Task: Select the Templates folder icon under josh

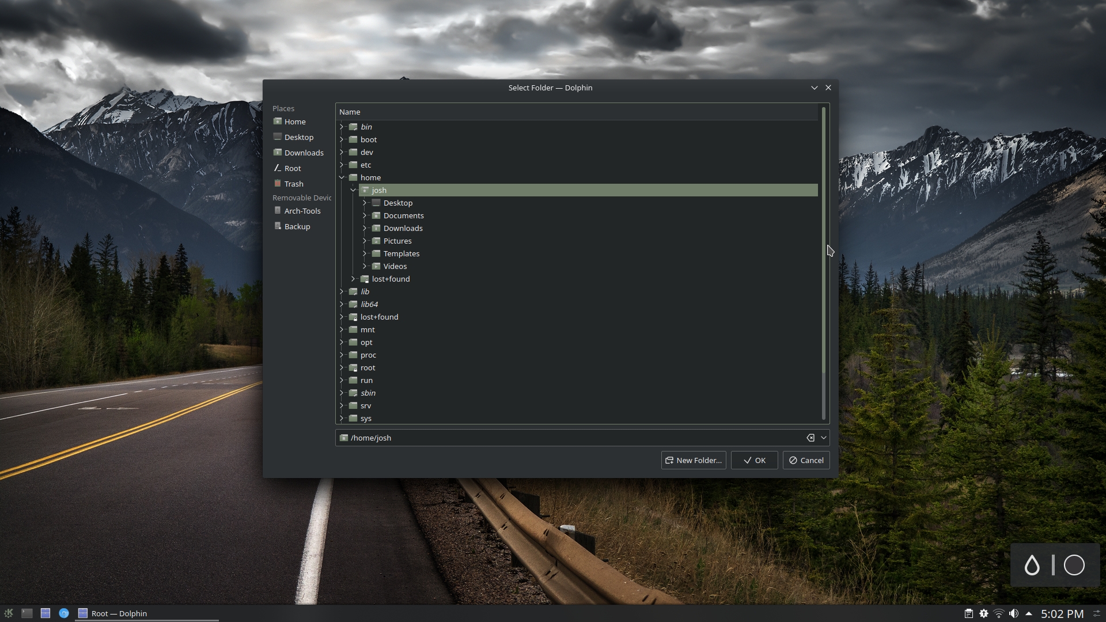Action: point(376,253)
